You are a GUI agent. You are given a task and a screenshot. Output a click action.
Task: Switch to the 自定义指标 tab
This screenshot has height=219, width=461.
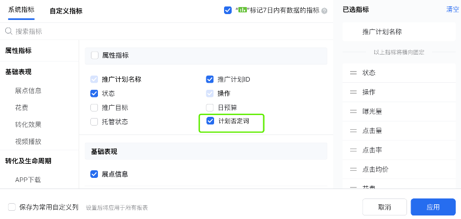pyautogui.click(x=66, y=11)
